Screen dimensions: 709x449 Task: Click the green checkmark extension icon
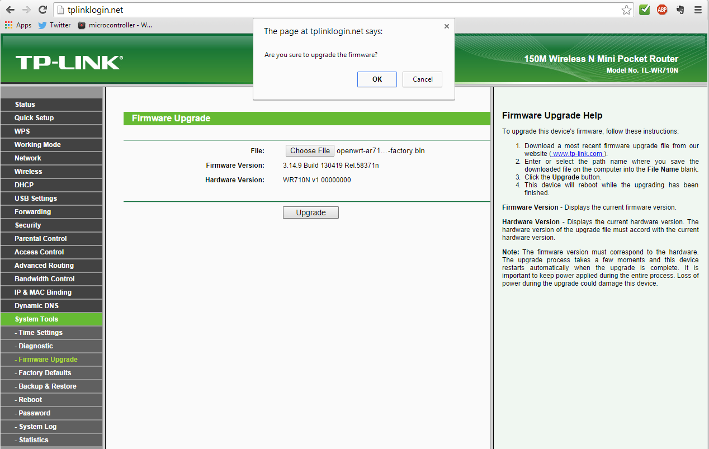point(645,10)
